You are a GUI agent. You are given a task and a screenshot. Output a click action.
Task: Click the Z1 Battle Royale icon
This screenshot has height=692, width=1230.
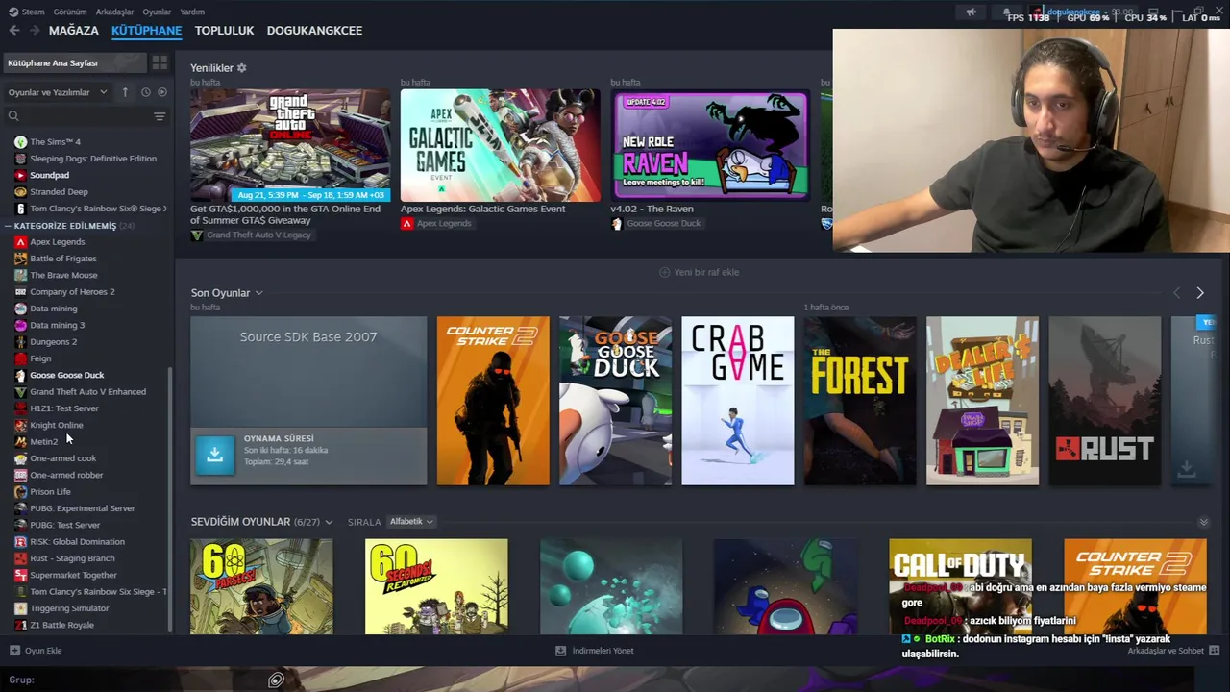[x=20, y=625]
